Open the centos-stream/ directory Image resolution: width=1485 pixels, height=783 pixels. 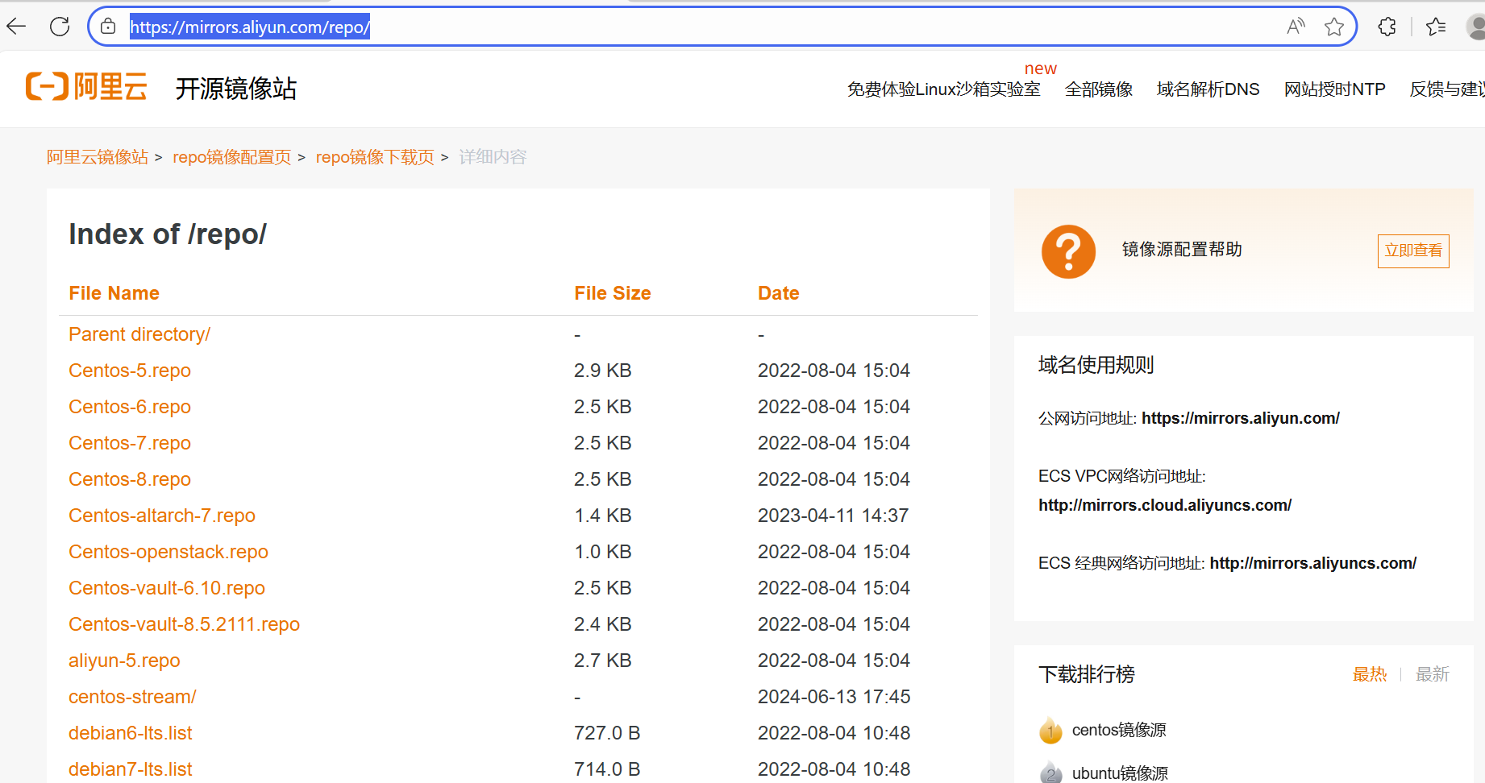click(132, 697)
